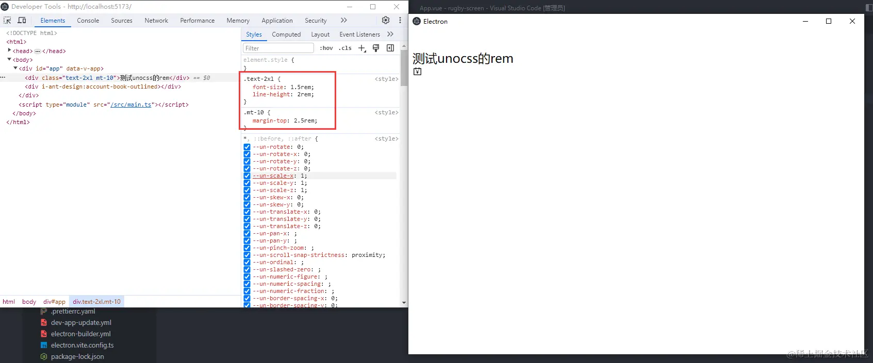The image size is (873, 363).
Task: Click the style source link for .text-2xl
Action: click(x=387, y=79)
